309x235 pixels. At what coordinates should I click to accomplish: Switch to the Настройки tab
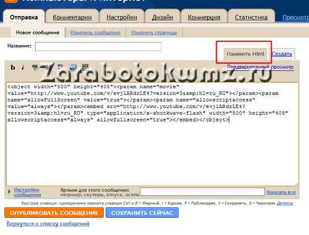pyautogui.click(x=122, y=17)
